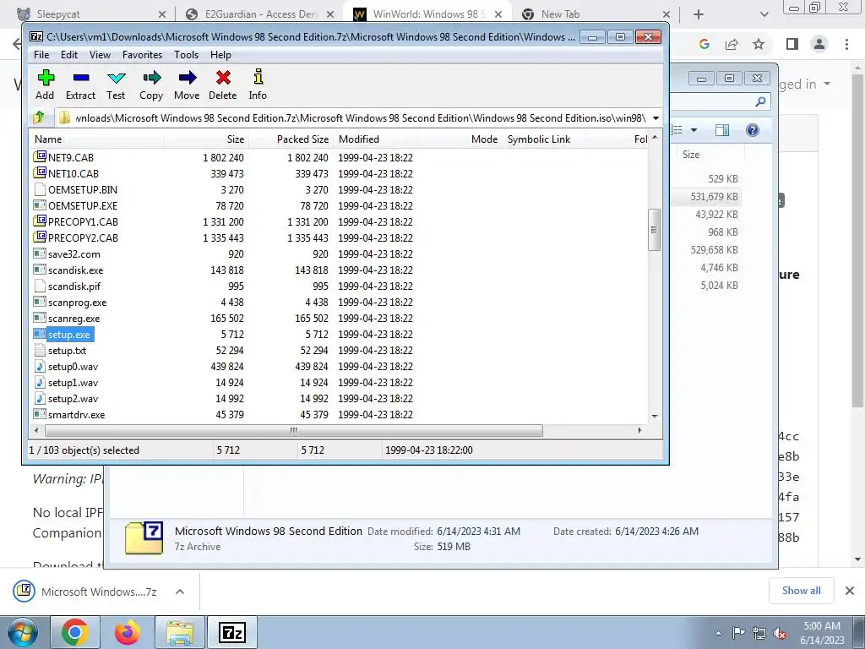Click the Add toolbar icon in 7-Zip

46,78
